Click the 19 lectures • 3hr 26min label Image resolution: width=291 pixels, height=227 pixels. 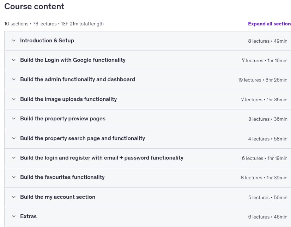pos(262,80)
